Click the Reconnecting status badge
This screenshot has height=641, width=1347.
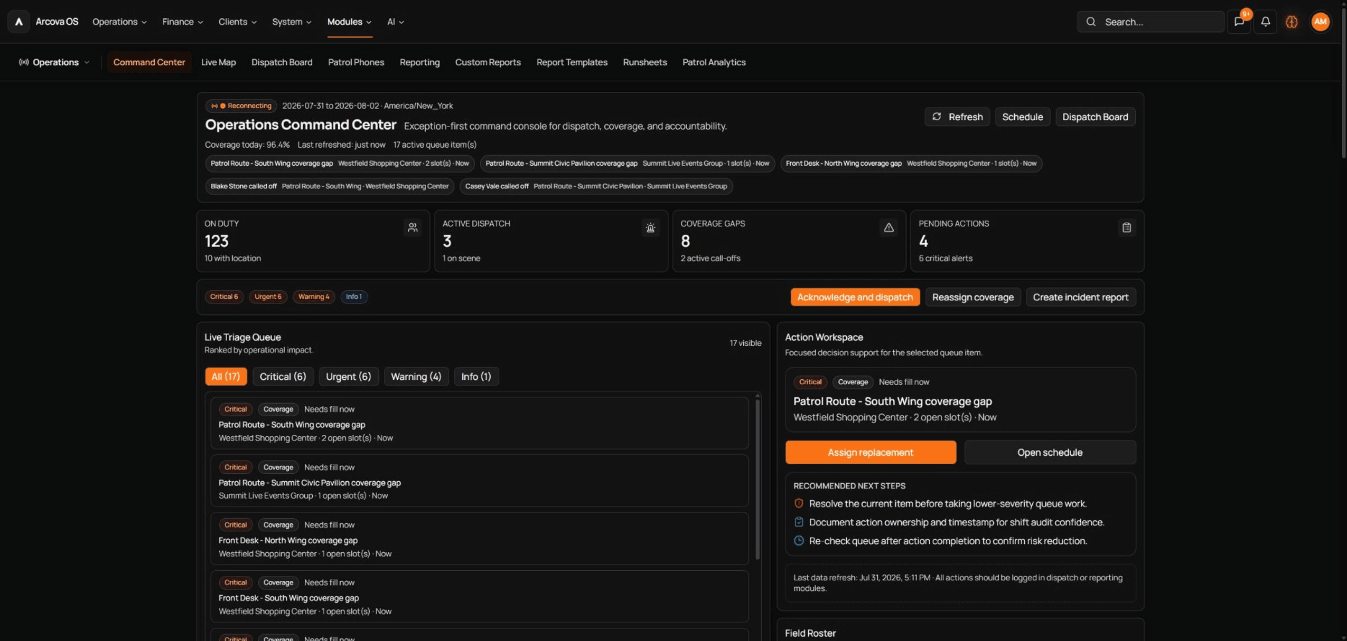[241, 106]
